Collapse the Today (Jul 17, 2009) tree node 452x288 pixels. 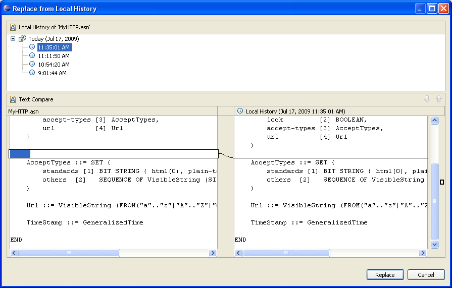tap(13, 39)
